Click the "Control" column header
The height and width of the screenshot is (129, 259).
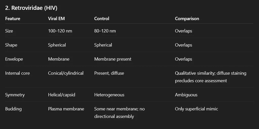[x=102, y=19]
